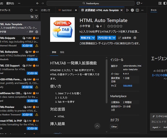
Task: Open the freebenkyou search box
Action: (90, 3)
